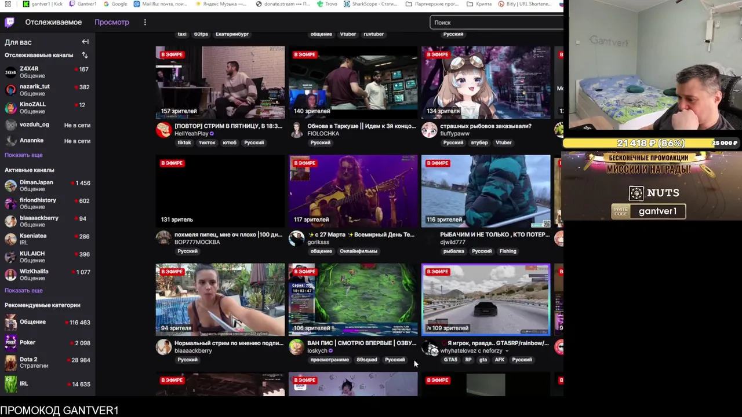Viewport: 742px width, 417px height.
Task: Open djwild777 fishing stream thumbnail
Action: (x=486, y=191)
